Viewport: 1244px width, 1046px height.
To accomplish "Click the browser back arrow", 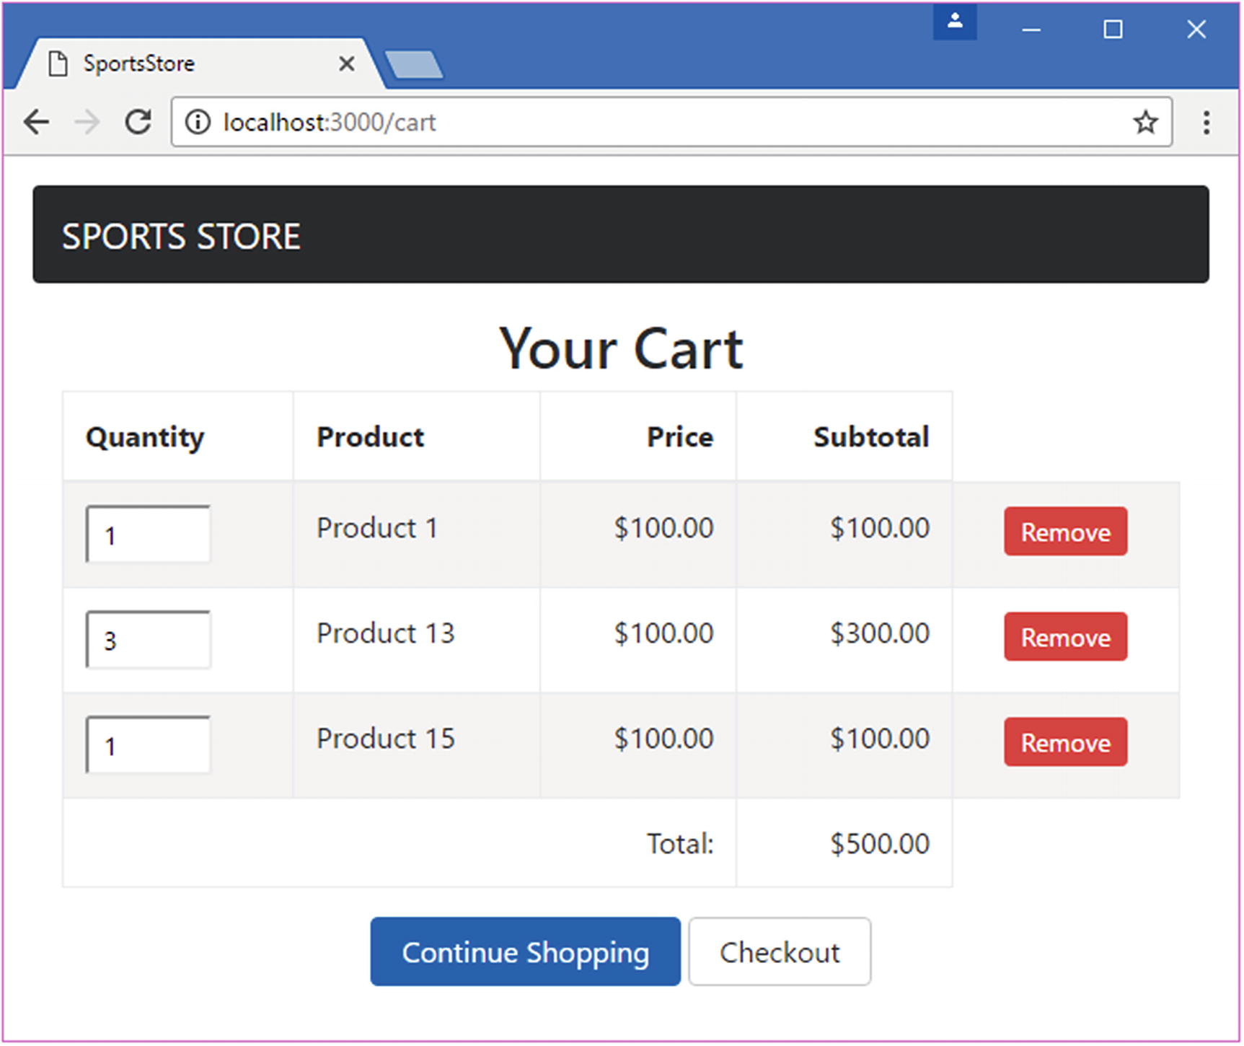I will (37, 121).
